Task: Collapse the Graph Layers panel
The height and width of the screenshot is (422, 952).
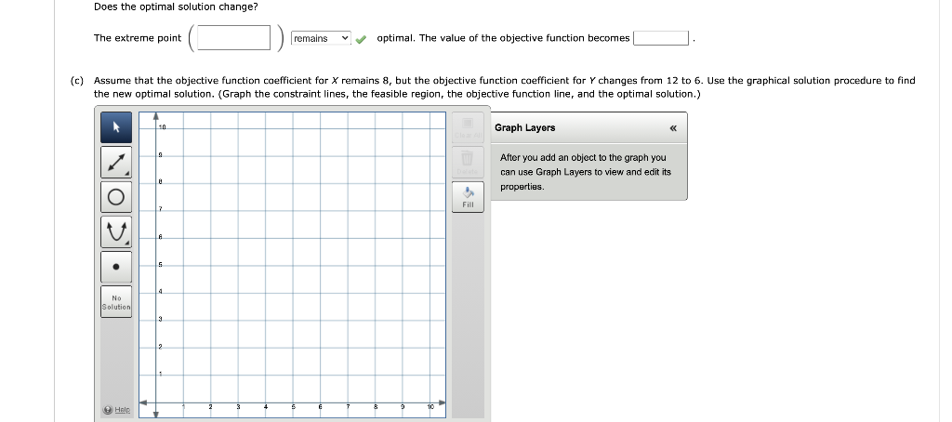Action: 673,128
